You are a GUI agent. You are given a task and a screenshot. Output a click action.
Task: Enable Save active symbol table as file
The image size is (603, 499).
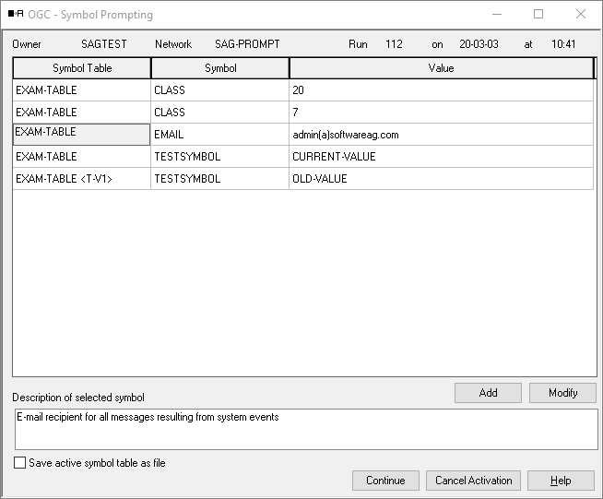[20, 463]
